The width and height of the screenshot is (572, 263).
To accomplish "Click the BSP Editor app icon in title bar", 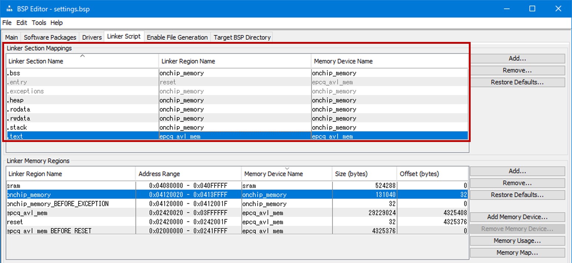I will point(9,9).
